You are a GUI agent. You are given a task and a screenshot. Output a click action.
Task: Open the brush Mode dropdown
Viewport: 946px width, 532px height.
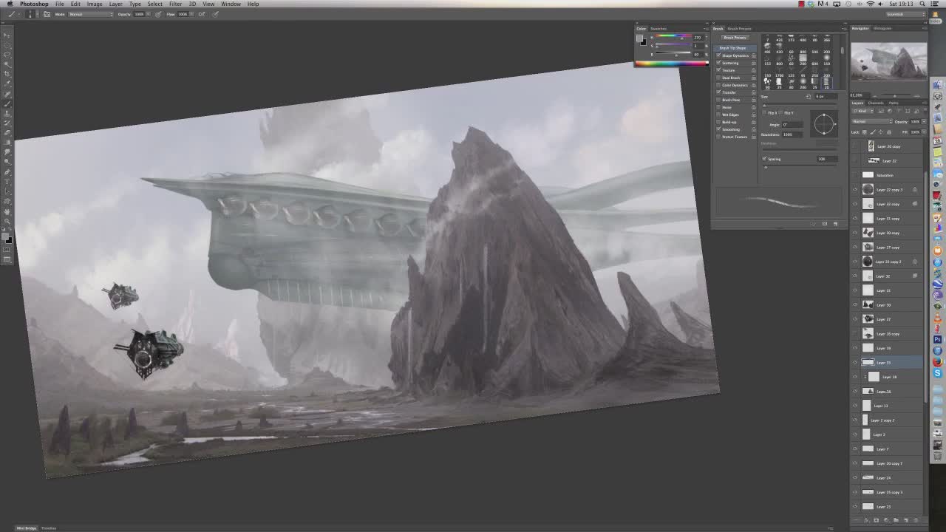tap(90, 14)
